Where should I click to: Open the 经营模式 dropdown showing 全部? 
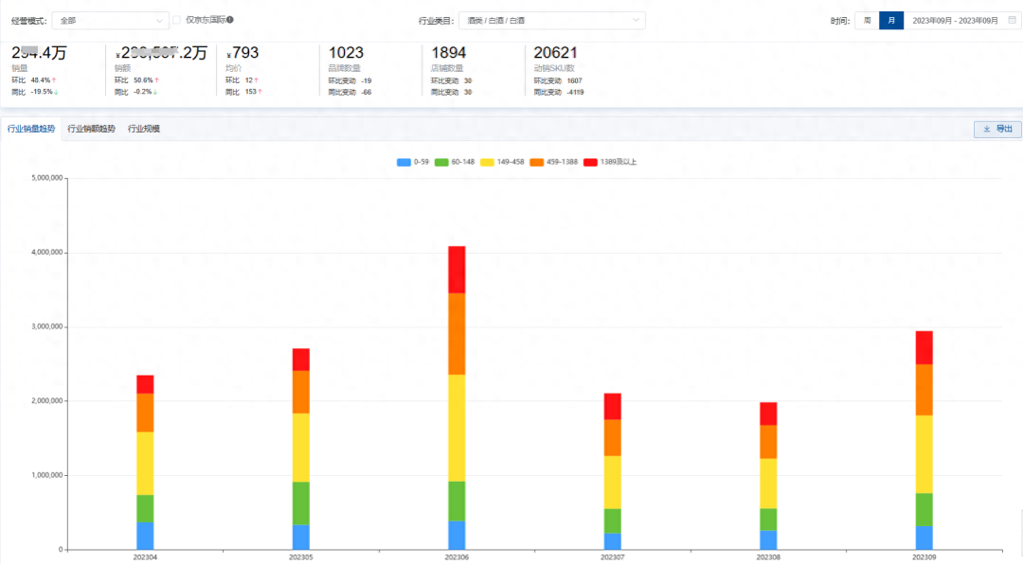click(x=110, y=20)
